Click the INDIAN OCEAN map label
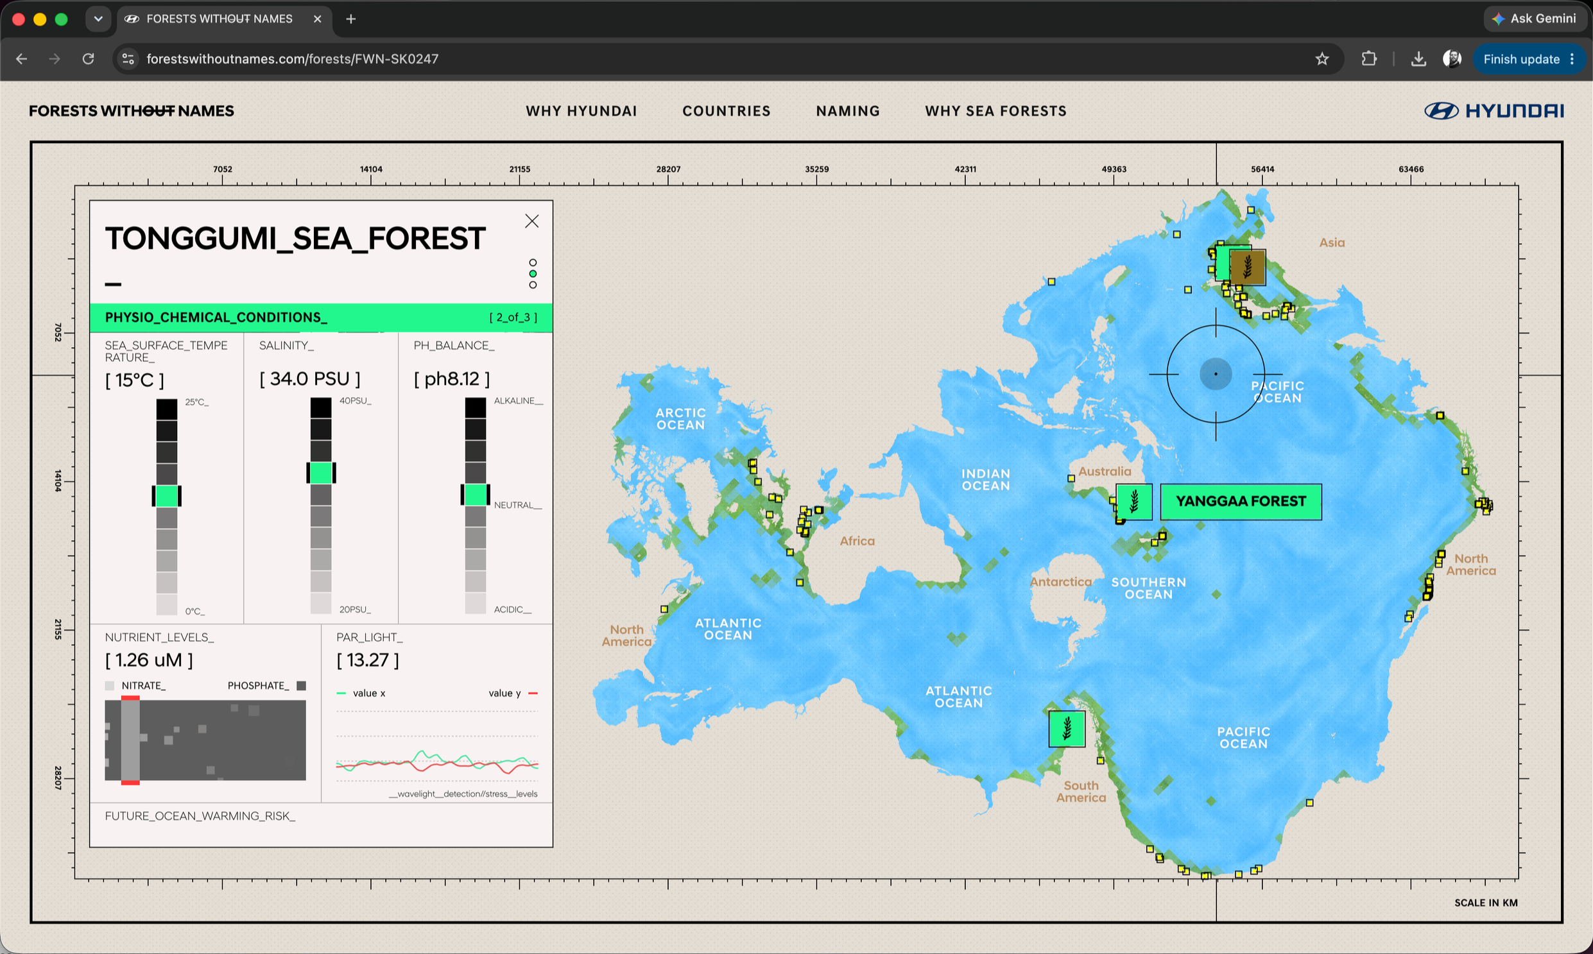 click(x=985, y=480)
